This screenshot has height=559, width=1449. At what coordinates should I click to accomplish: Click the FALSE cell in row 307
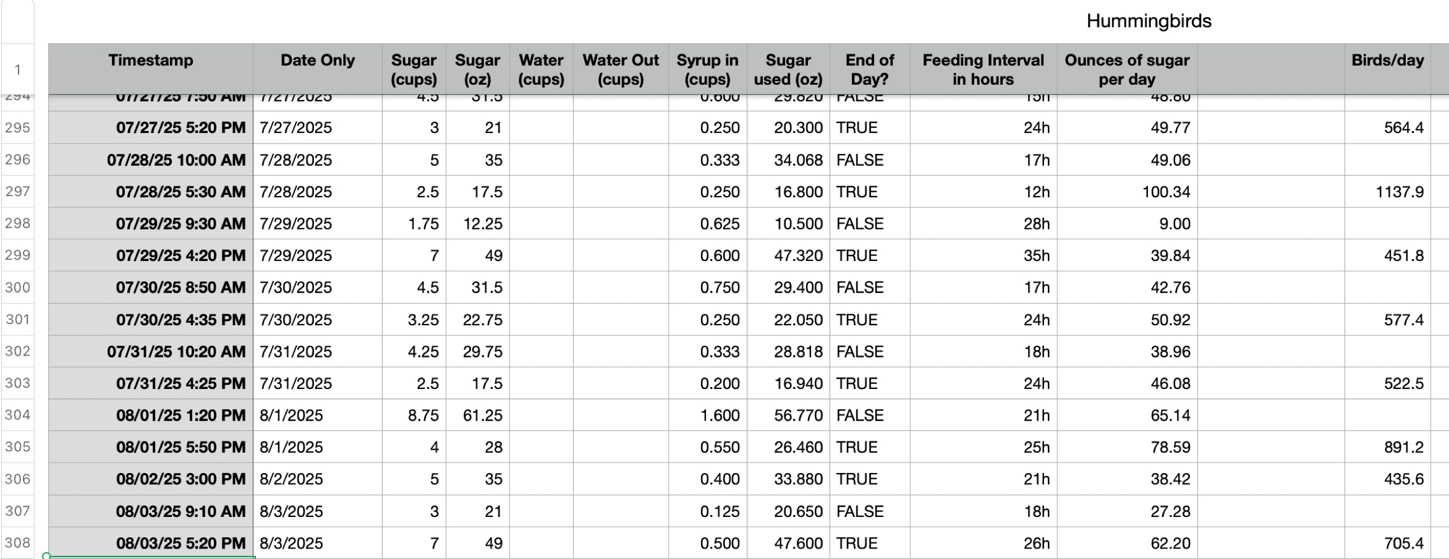870,511
